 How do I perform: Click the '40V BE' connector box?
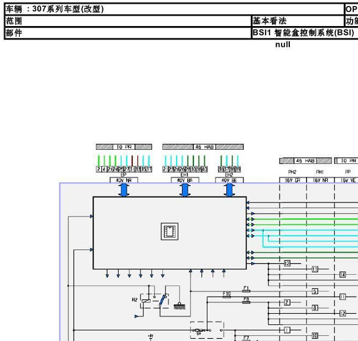coord(229,180)
